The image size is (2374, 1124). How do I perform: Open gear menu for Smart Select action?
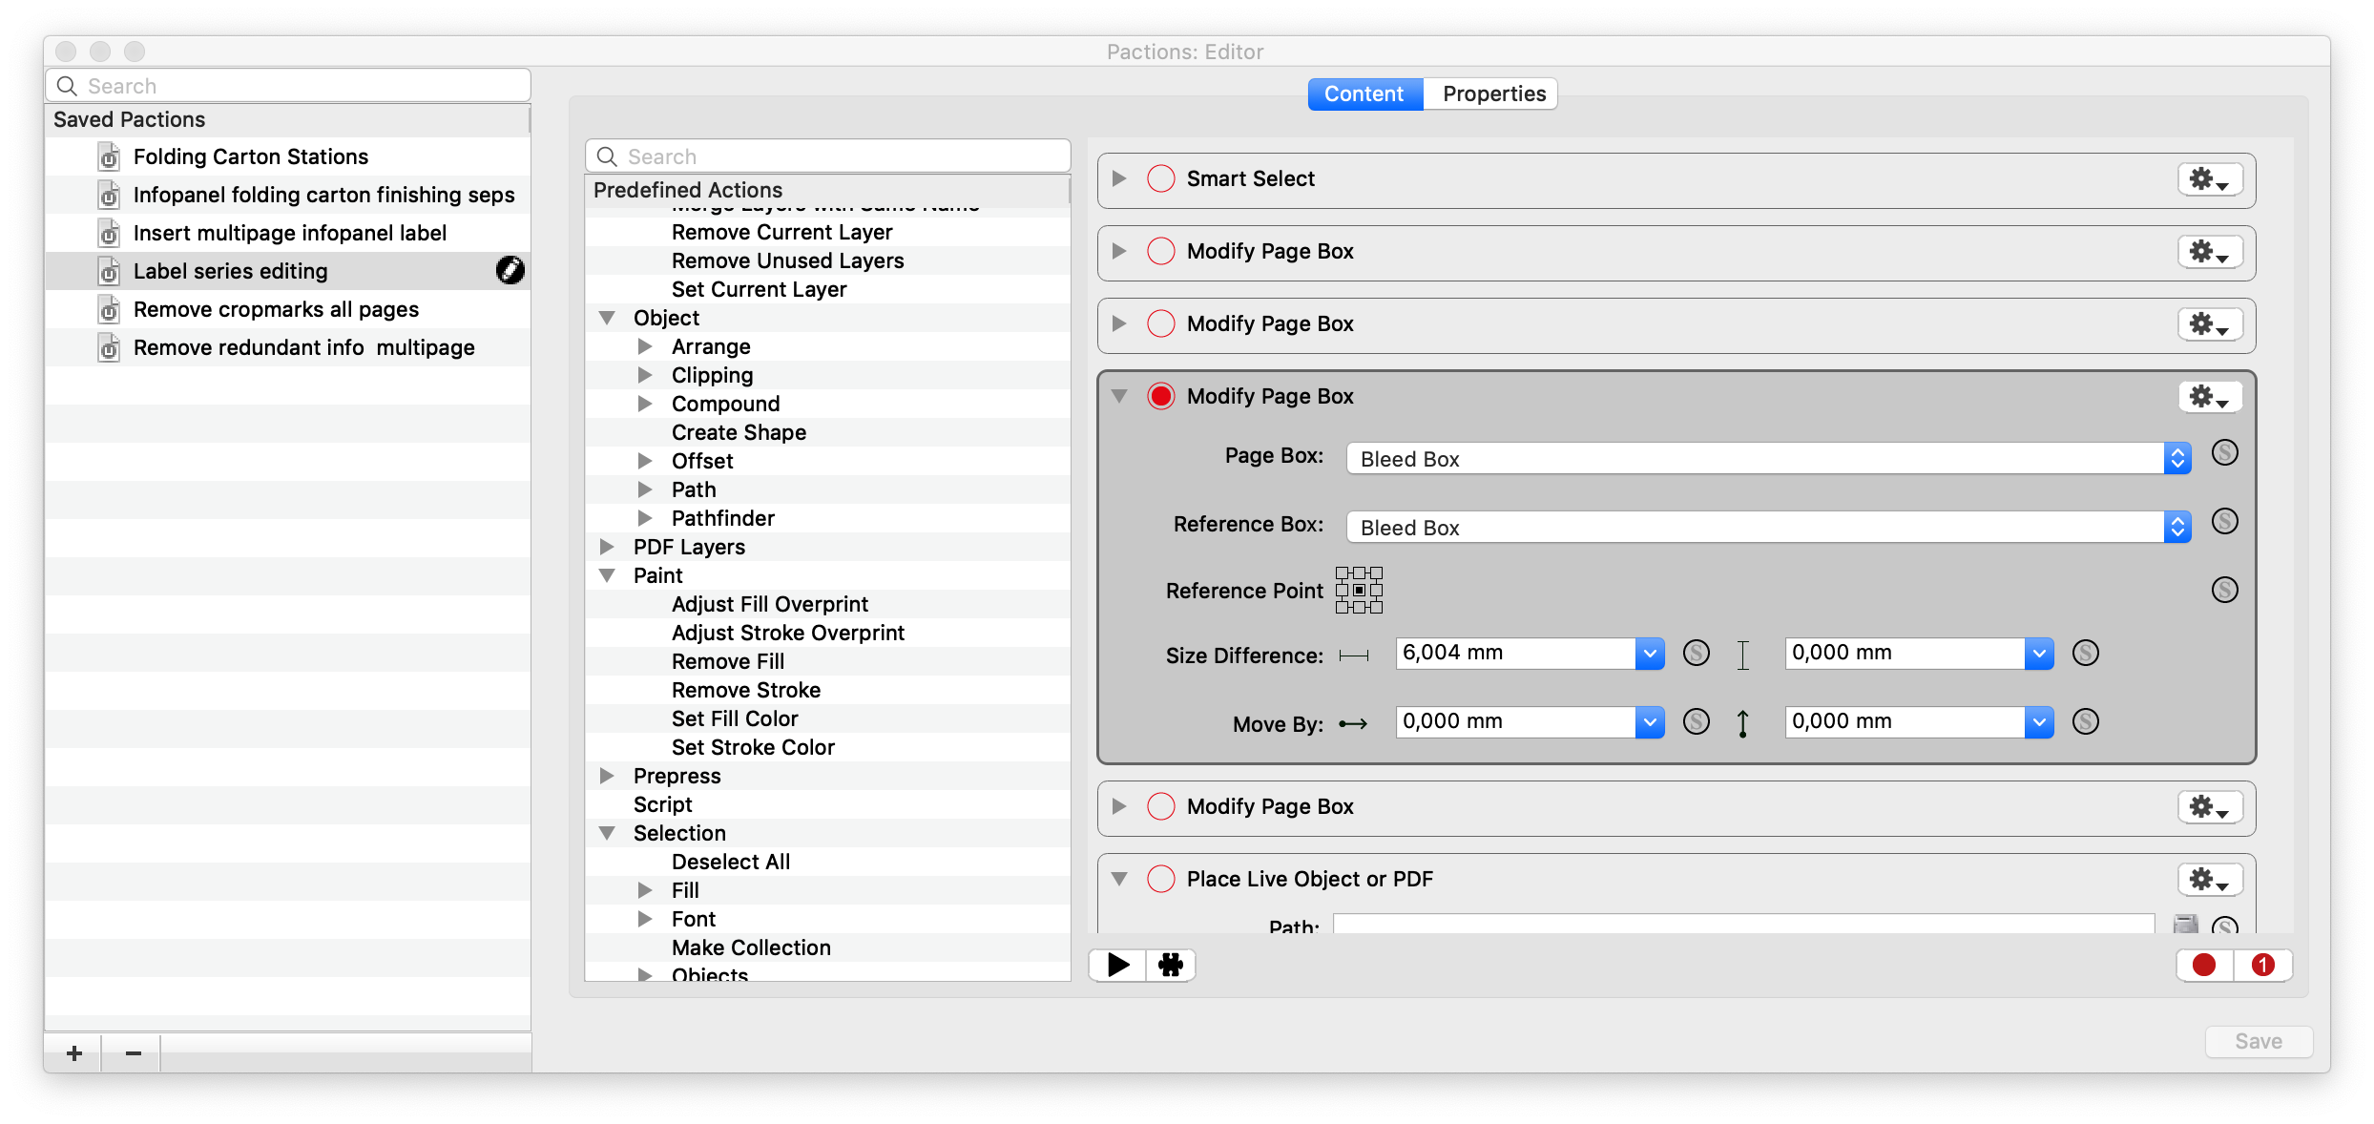[2209, 179]
